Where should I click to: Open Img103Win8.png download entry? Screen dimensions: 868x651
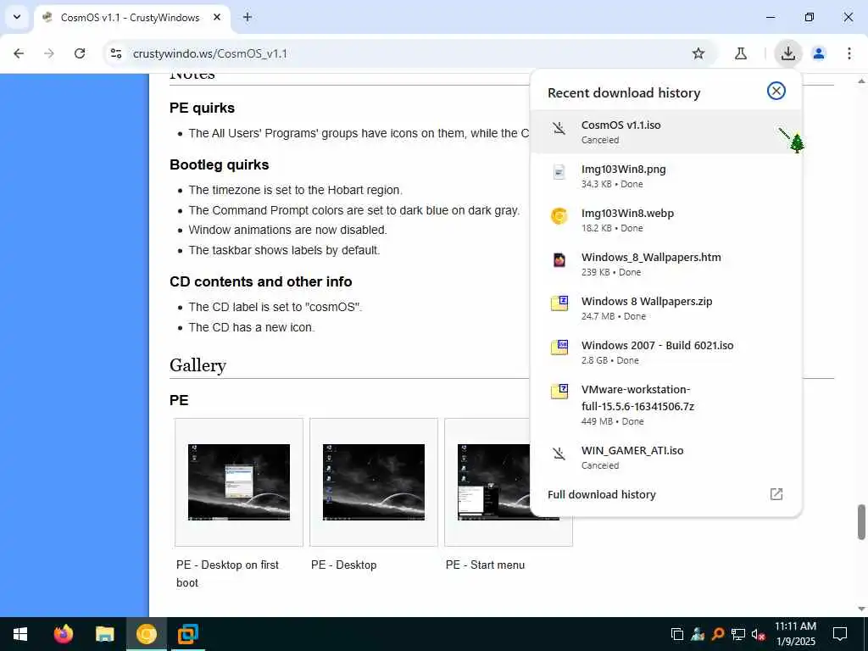tap(666, 176)
